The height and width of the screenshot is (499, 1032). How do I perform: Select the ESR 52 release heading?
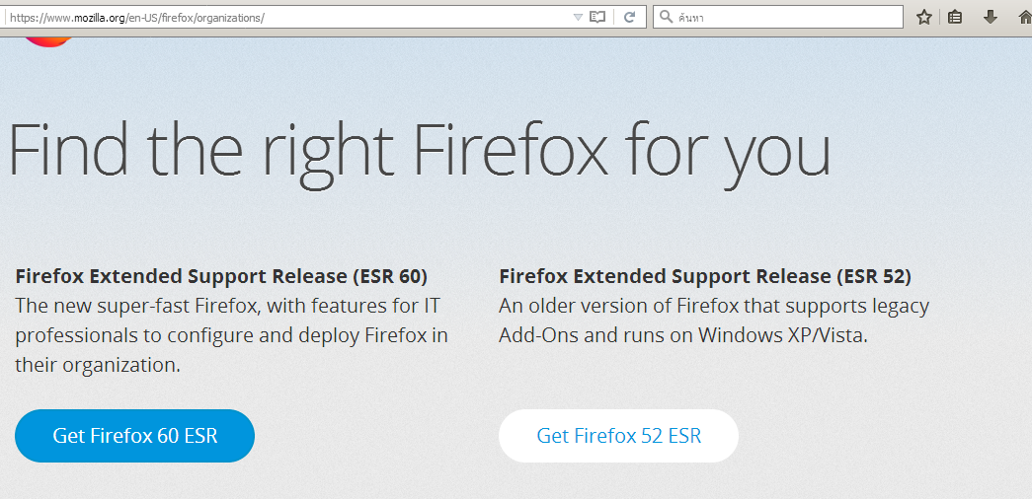pos(705,277)
